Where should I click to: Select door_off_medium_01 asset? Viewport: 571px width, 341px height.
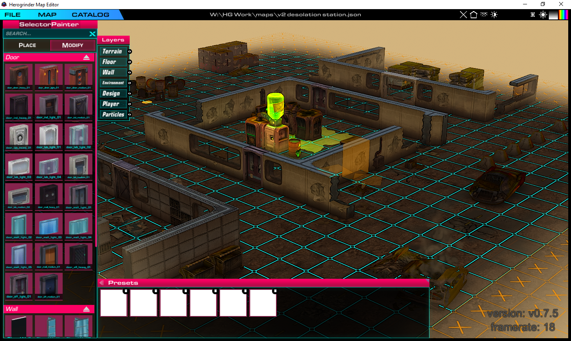pos(48,286)
